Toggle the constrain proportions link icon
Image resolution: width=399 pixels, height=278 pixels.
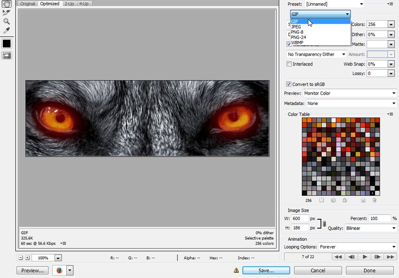coord(324,224)
